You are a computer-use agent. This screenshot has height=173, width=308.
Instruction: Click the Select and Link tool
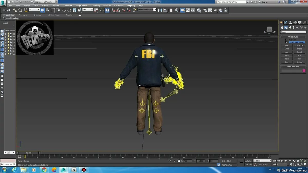[x=15, y=10]
